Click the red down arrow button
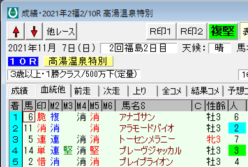 34,31
